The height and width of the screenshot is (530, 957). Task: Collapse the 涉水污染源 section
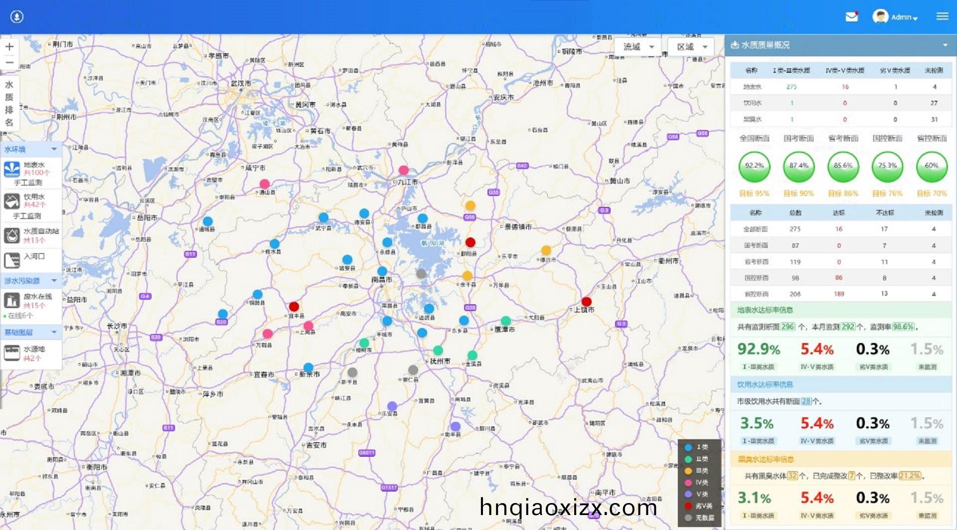[x=54, y=281]
